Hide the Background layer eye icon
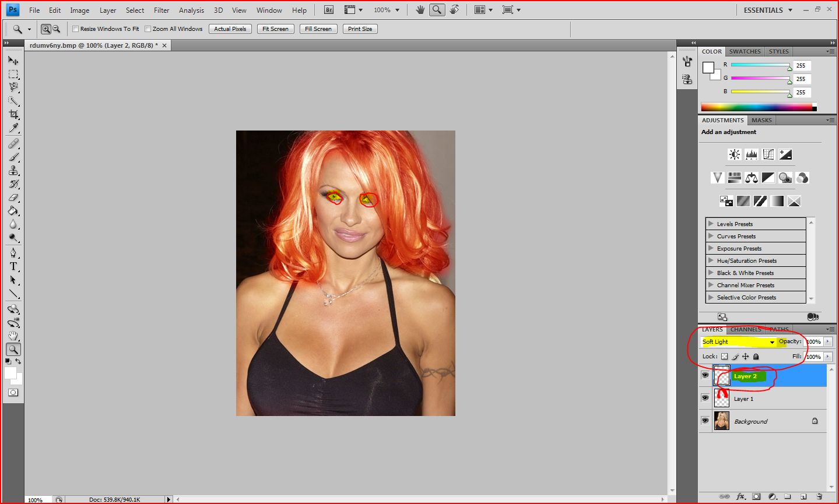The height and width of the screenshot is (504, 839). tap(705, 421)
